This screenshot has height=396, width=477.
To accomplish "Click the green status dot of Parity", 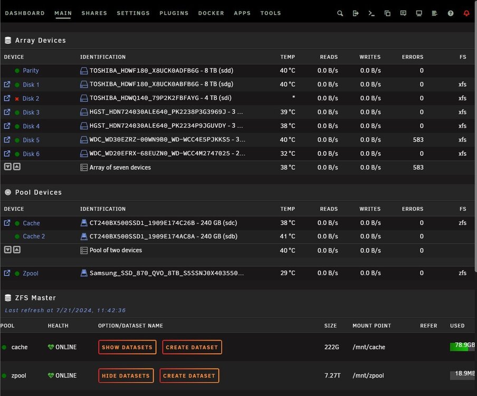I will [17, 71].
